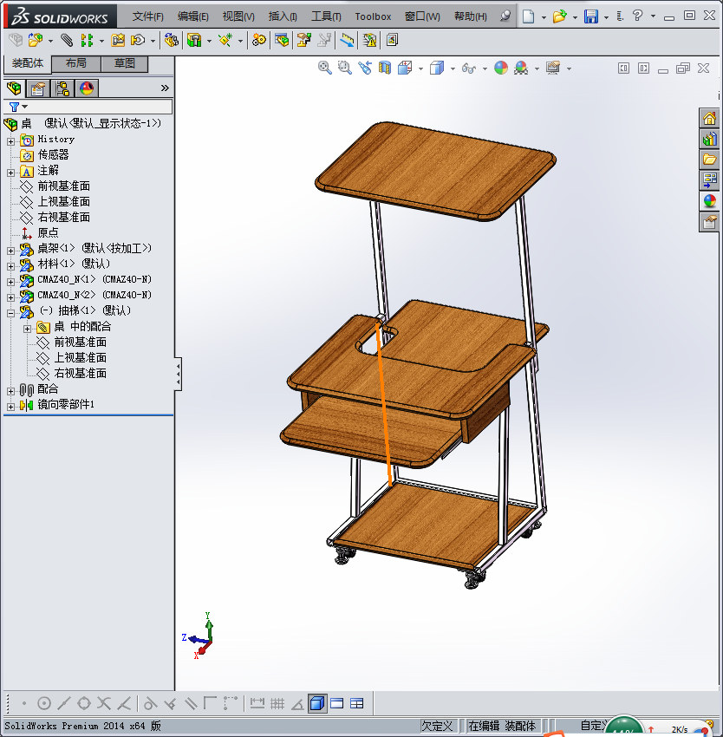Toggle the quadrant snap in bottom toolbar
Screen dimensions: 723x737
click(x=84, y=703)
